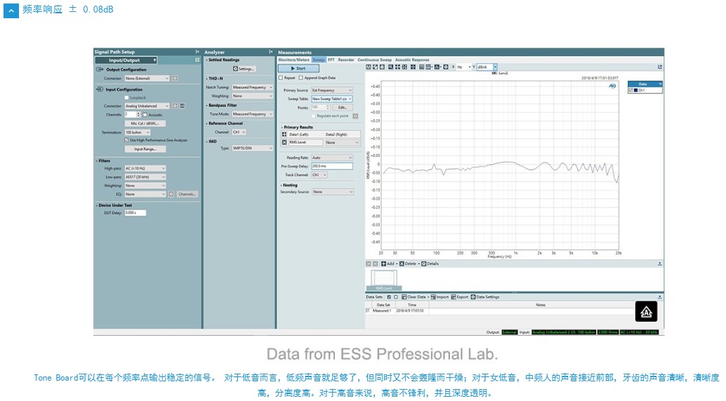Click Pre-Sweep Delay input field
The width and height of the screenshot is (726, 401).
331,166
